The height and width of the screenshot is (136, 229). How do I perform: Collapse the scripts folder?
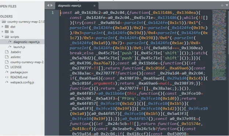pos(2,37)
